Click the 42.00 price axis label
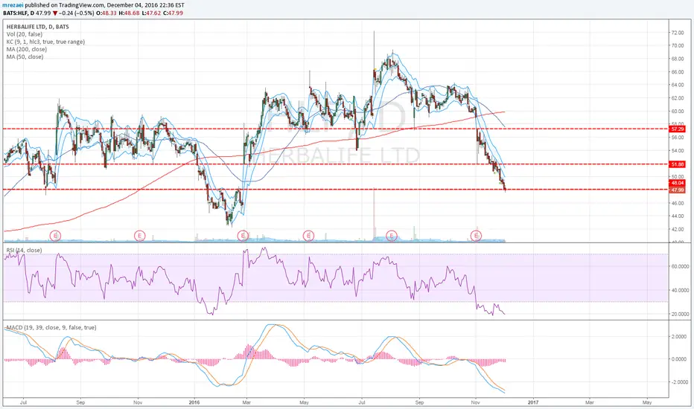The height and width of the screenshot is (409, 694). (x=677, y=230)
